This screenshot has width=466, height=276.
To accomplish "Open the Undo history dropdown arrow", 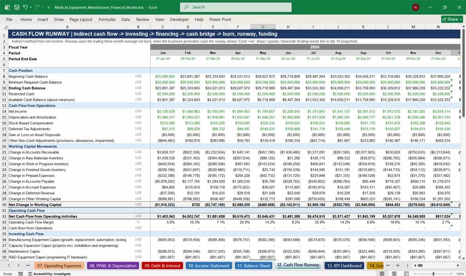I will (x=31, y=7).
